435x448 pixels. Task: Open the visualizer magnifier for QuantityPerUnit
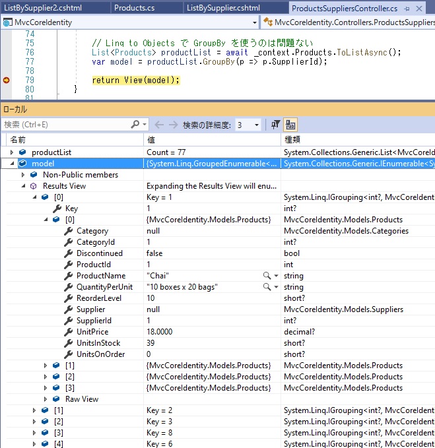267,287
